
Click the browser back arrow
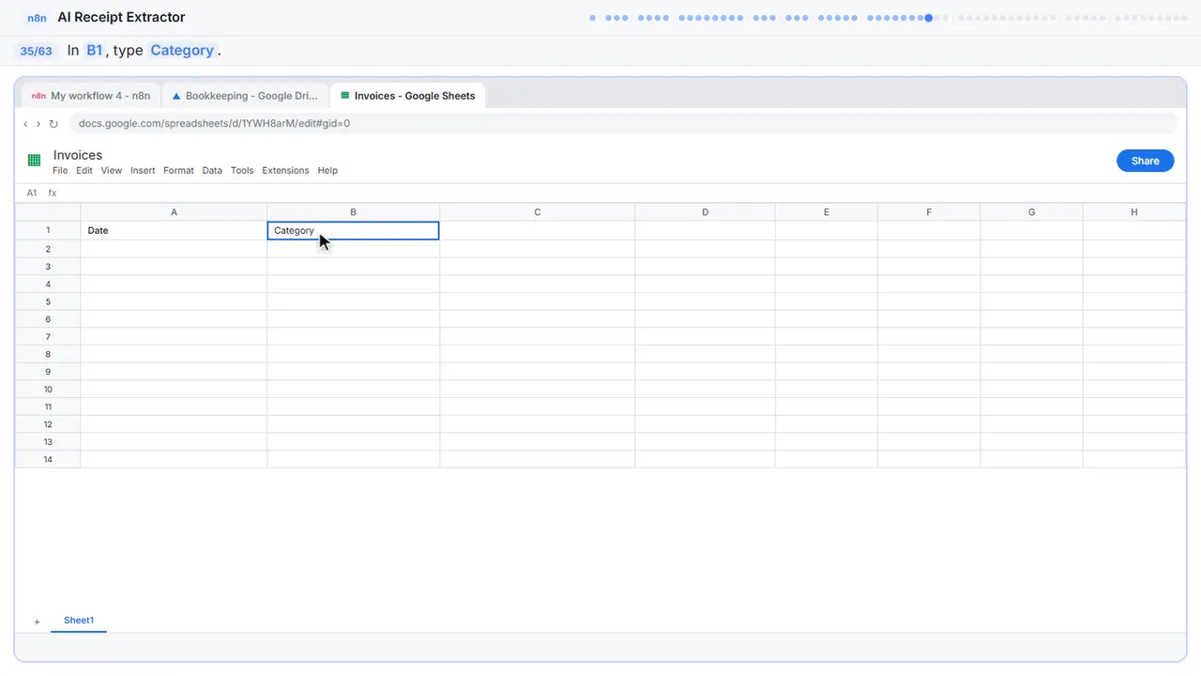[26, 124]
